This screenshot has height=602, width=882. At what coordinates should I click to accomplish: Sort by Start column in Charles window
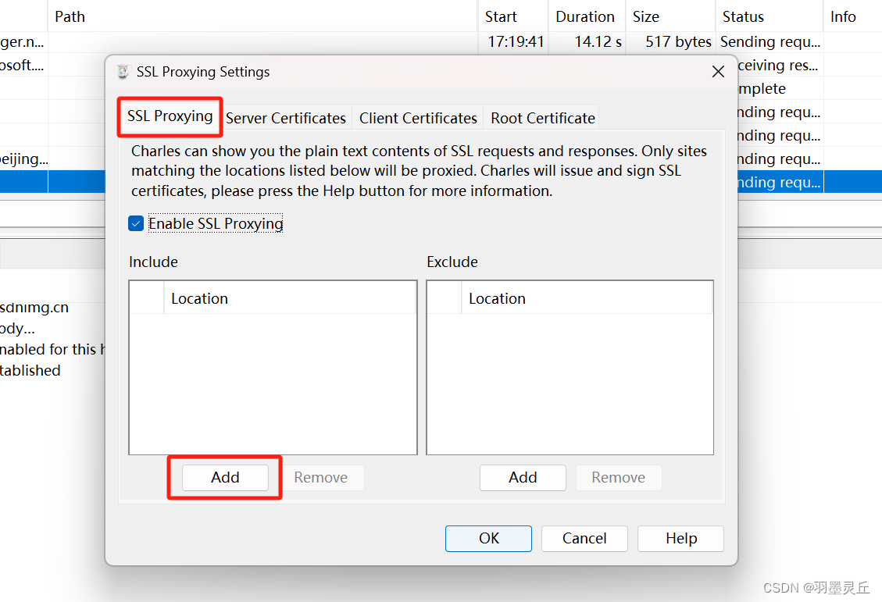(x=512, y=16)
